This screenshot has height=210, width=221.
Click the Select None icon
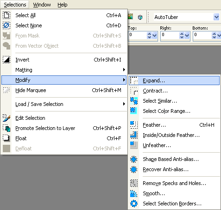point(6,25)
